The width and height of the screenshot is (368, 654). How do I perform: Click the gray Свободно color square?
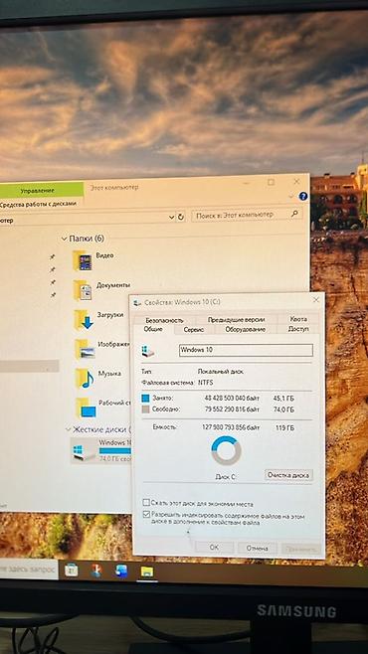(145, 409)
